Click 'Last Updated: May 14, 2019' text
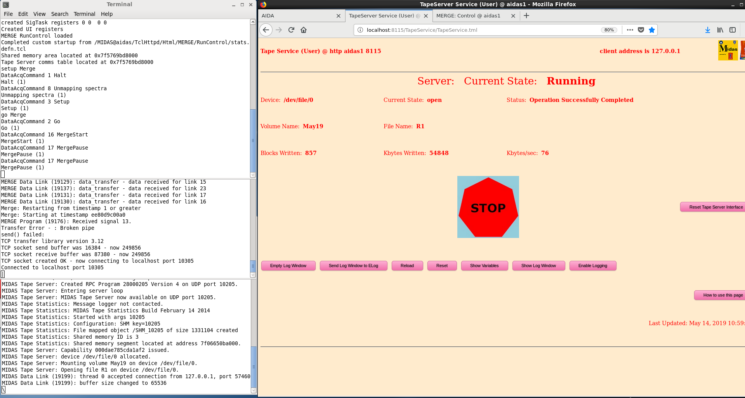The width and height of the screenshot is (745, 398). [696, 323]
